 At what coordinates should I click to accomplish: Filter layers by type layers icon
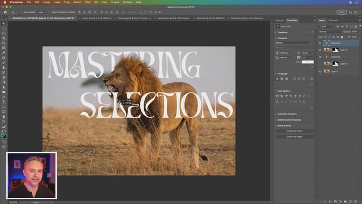pyautogui.click(x=347, y=27)
